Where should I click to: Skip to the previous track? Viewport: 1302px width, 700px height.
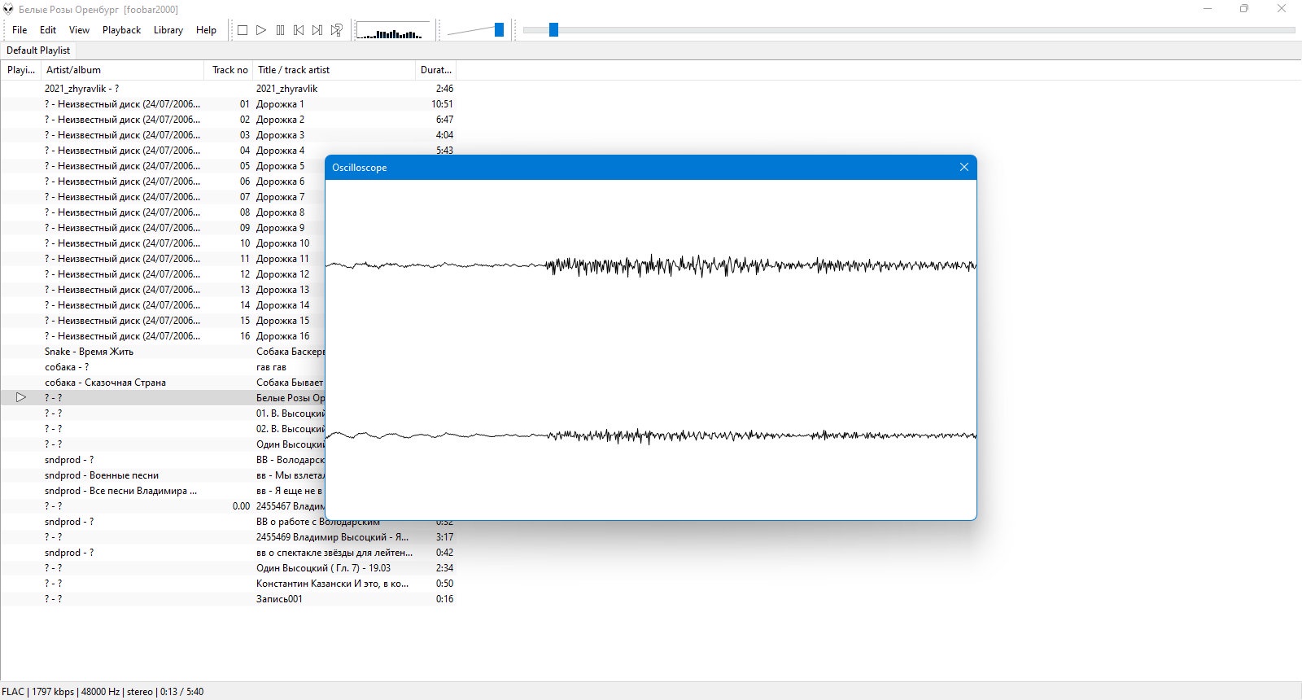[299, 30]
